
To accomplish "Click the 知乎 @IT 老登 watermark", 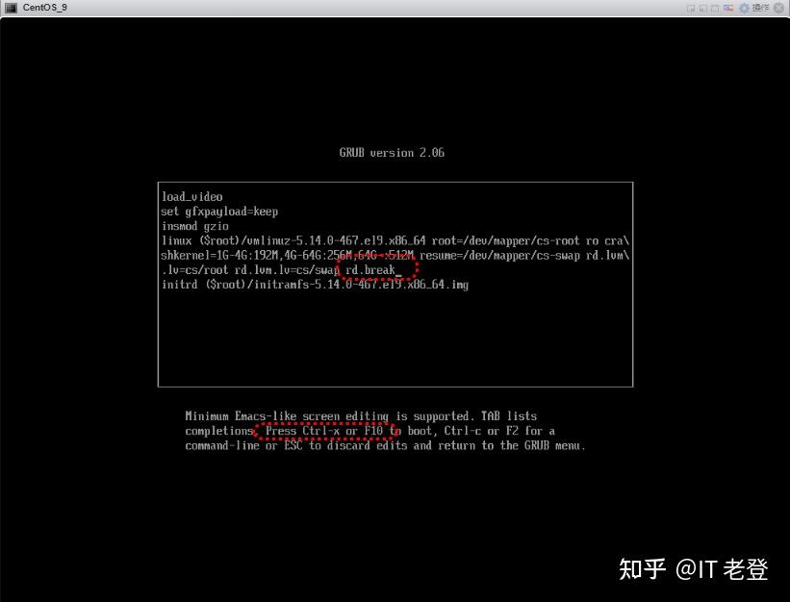I will pos(693,568).
